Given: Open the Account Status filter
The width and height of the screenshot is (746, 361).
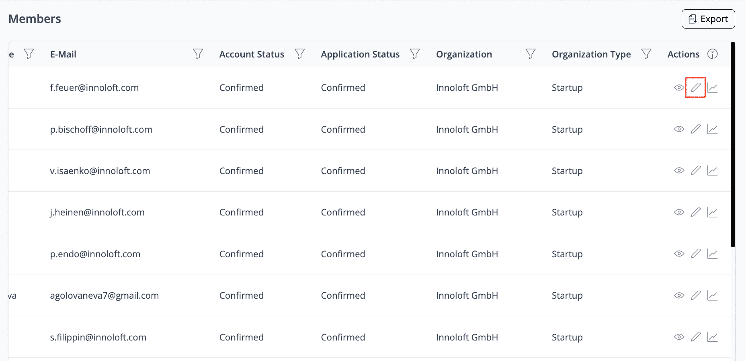Looking at the screenshot, I should click(299, 54).
